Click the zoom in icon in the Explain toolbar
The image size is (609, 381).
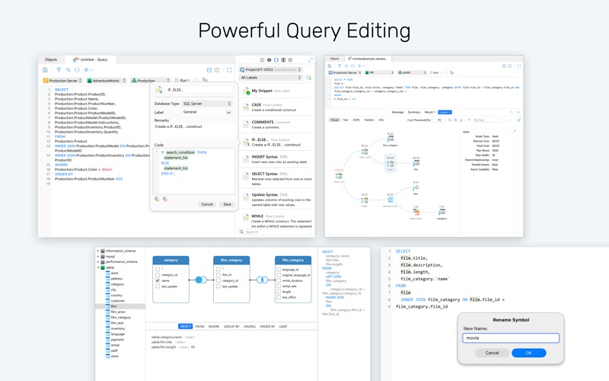coord(455,120)
